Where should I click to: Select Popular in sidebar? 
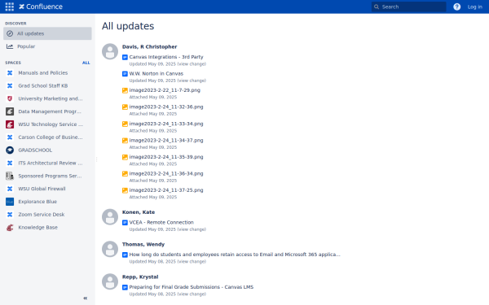click(x=47, y=46)
